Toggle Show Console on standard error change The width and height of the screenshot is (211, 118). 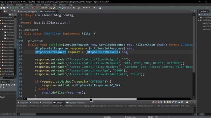coord(176,102)
